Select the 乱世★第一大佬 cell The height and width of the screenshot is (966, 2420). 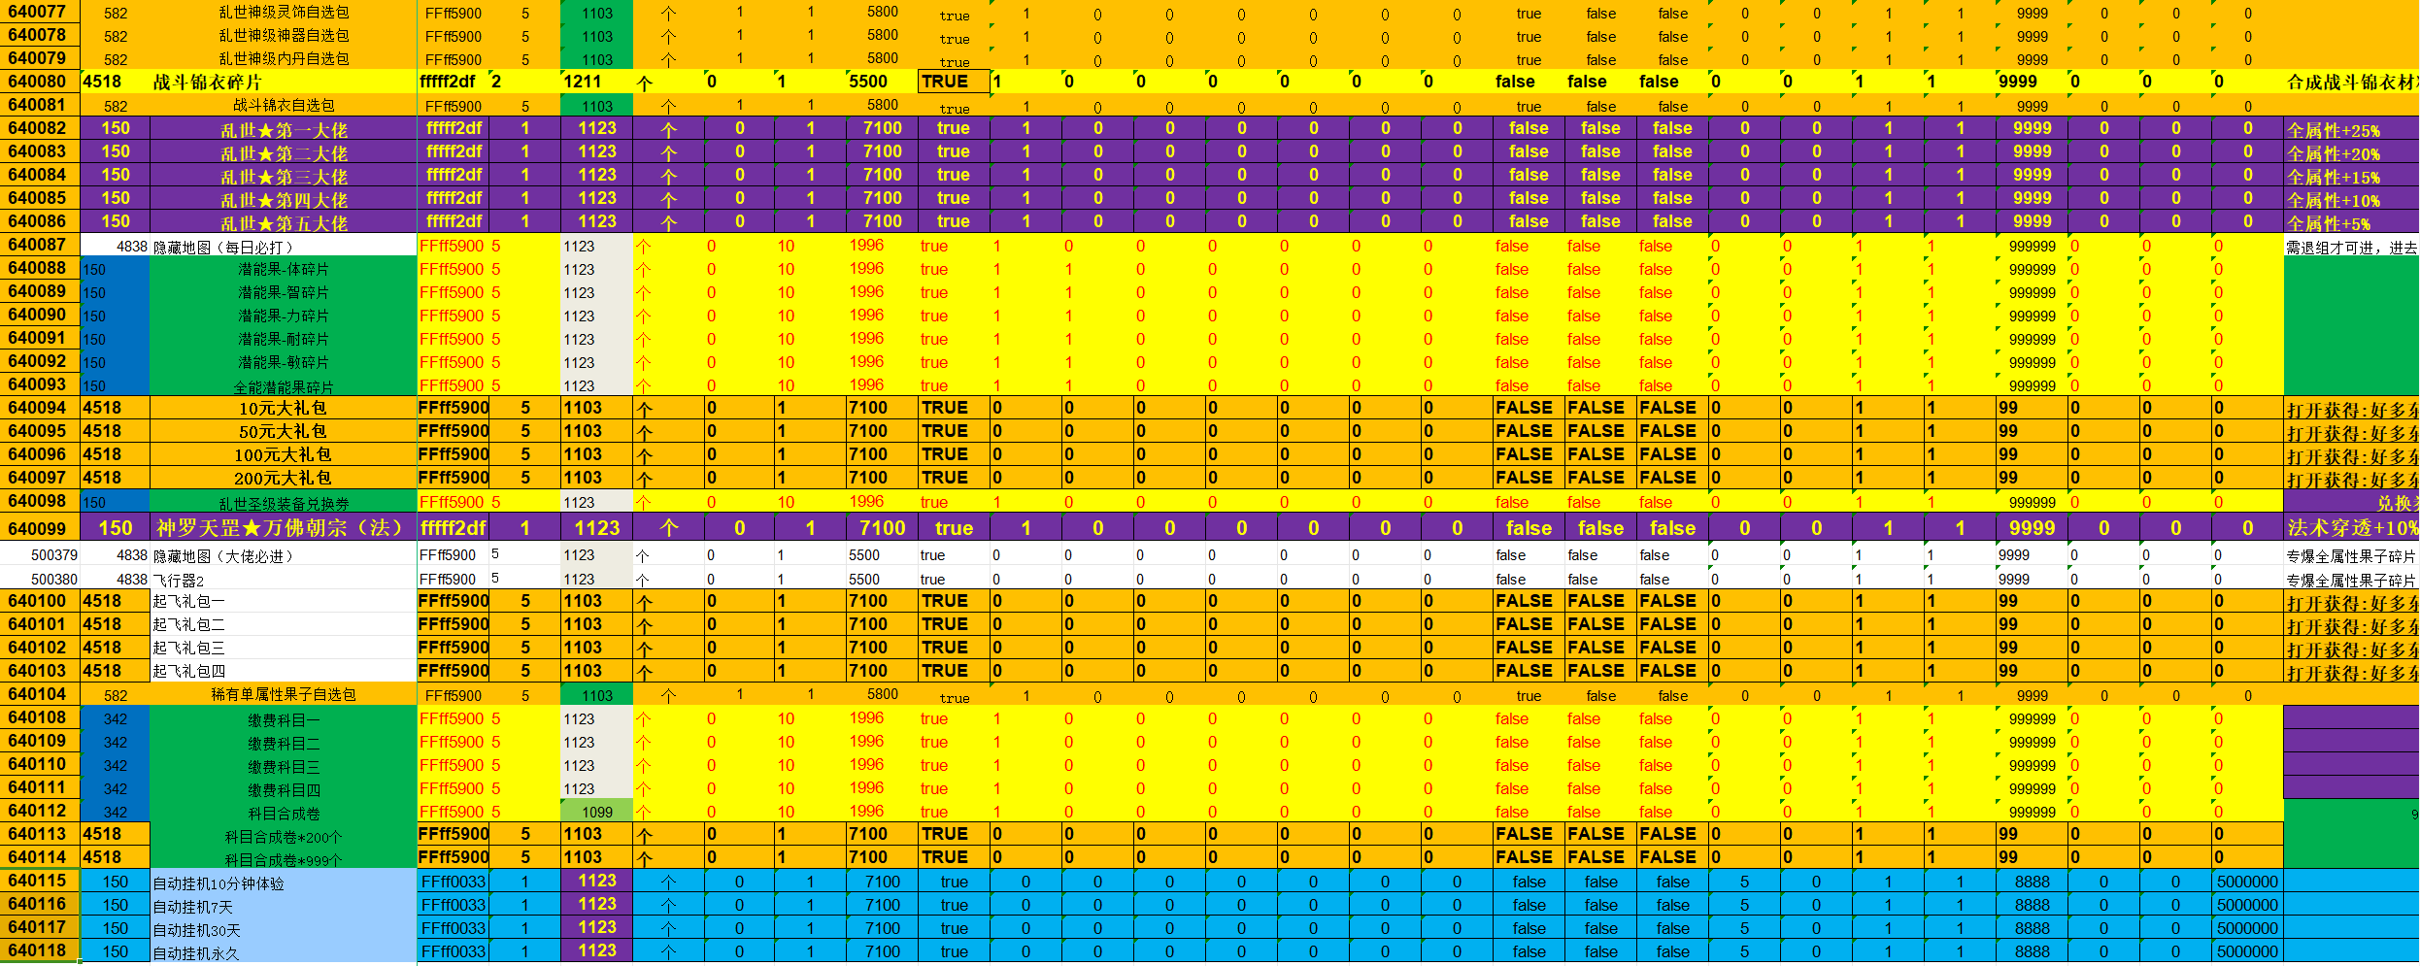click(x=284, y=129)
